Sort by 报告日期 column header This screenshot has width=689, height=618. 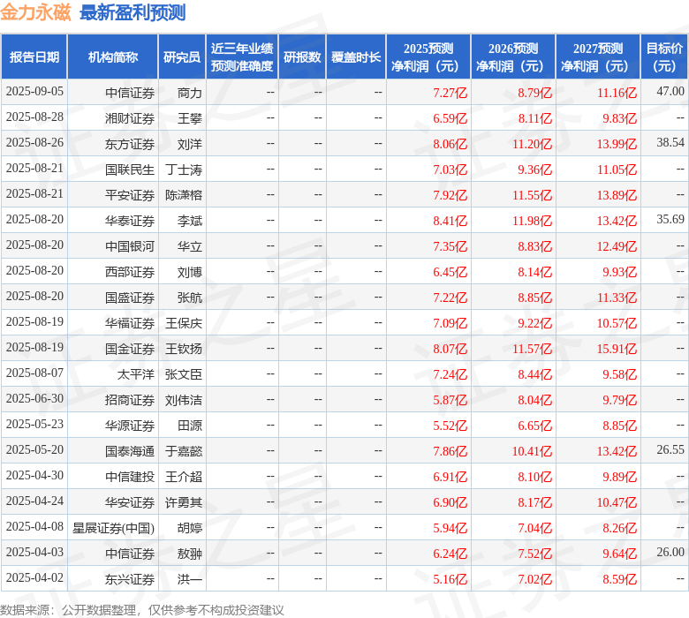(x=34, y=57)
